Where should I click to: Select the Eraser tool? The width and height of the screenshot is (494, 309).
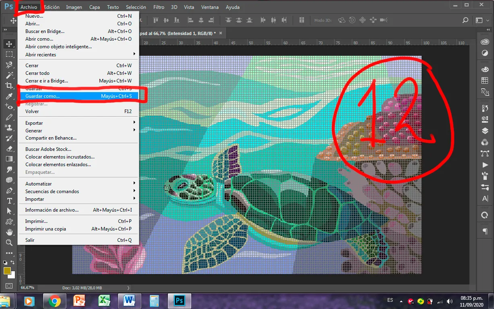pyautogui.click(x=9, y=148)
